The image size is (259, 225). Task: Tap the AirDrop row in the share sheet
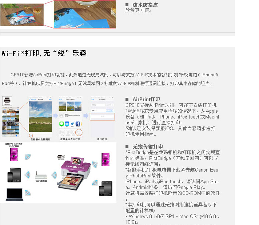point(70,115)
